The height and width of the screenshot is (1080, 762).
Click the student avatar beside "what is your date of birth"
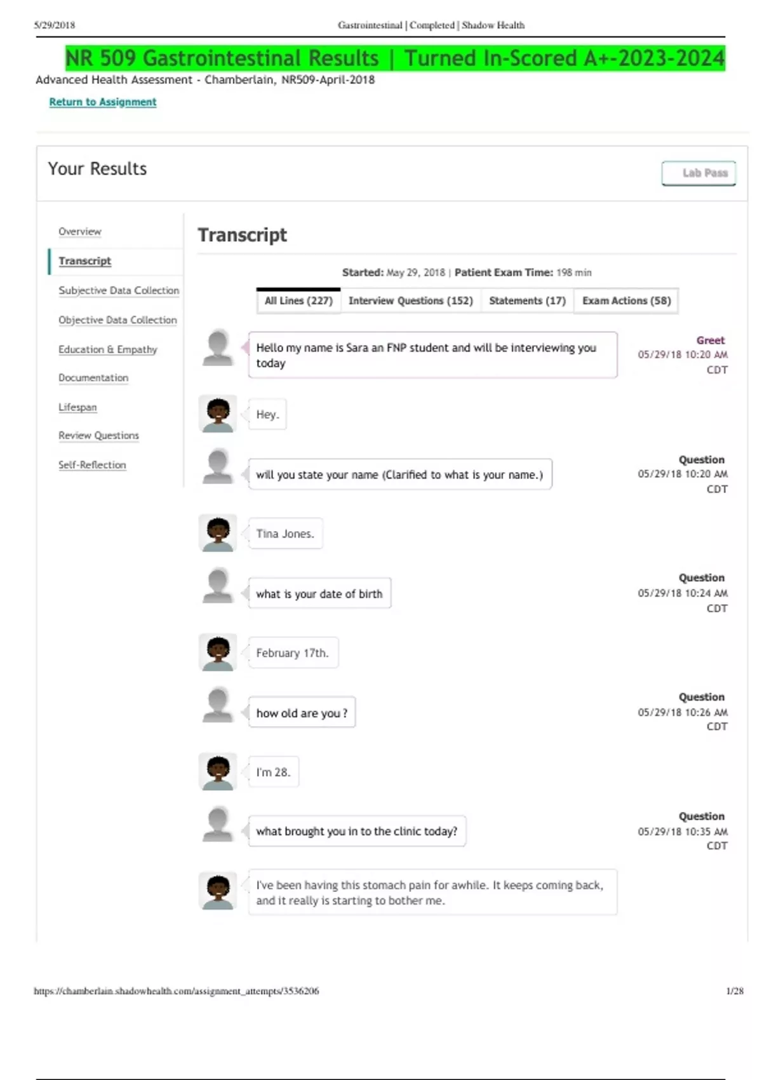point(218,586)
